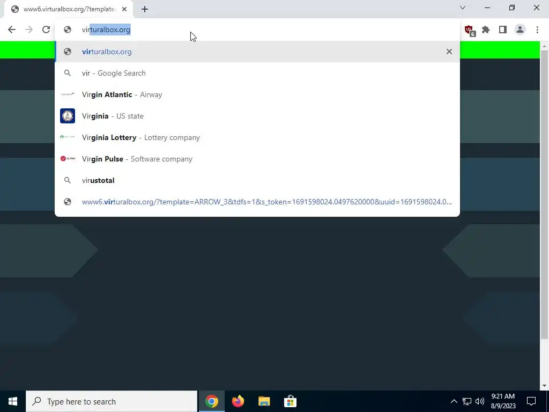Screen dimensions: 549x412
Task: Choose the virustotal search suggestion
Action: pyautogui.click(x=257, y=180)
